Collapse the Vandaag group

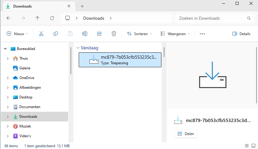click(78, 48)
